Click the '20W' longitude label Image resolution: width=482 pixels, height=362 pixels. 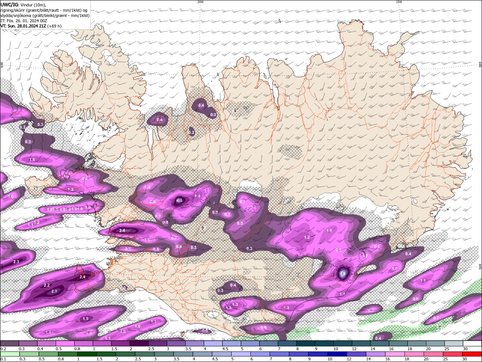pyautogui.click(x=200, y=2)
